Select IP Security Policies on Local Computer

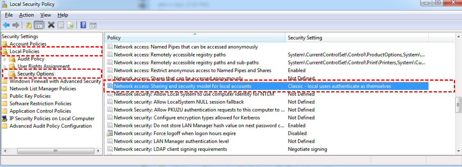tap(52, 118)
